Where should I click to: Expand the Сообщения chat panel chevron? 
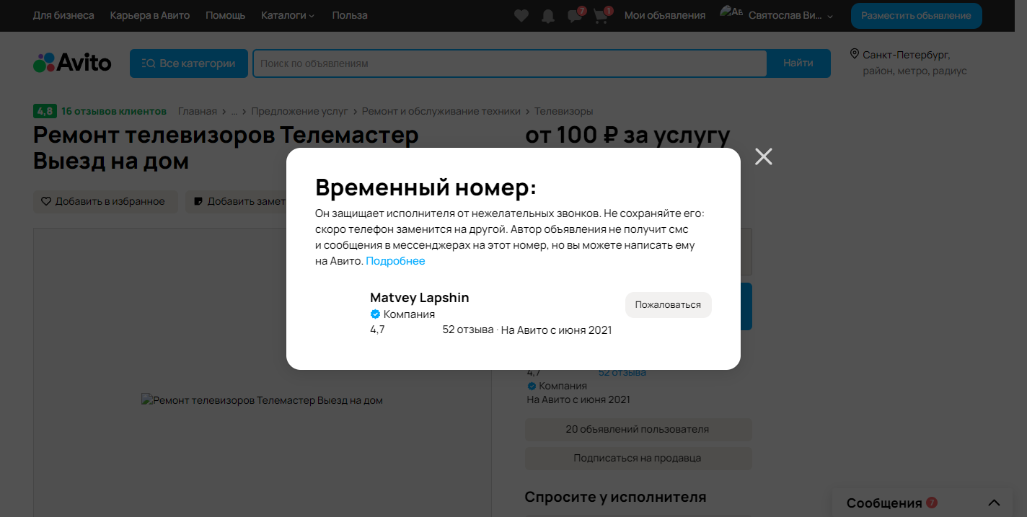pyautogui.click(x=994, y=503)
